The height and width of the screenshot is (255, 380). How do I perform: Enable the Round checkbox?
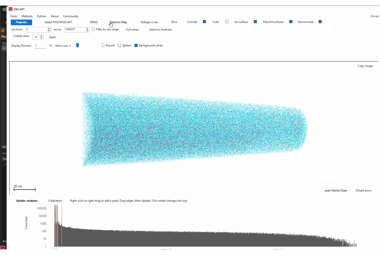pyautogui.click(x=103, y=45)
